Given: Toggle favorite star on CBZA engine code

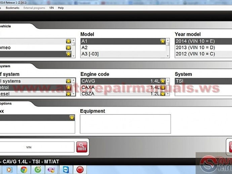Looking at the screenshot, I should tap(163, 94).
